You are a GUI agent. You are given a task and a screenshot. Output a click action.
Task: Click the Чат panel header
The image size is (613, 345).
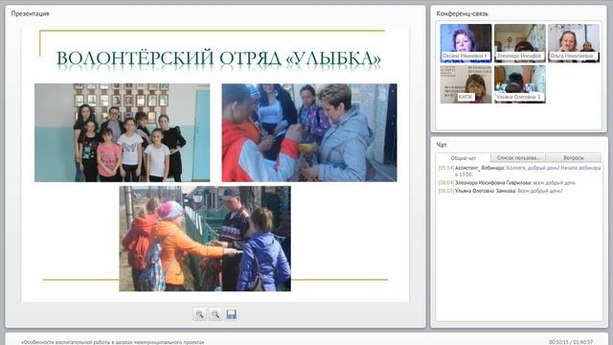click(x=442, y=145)
